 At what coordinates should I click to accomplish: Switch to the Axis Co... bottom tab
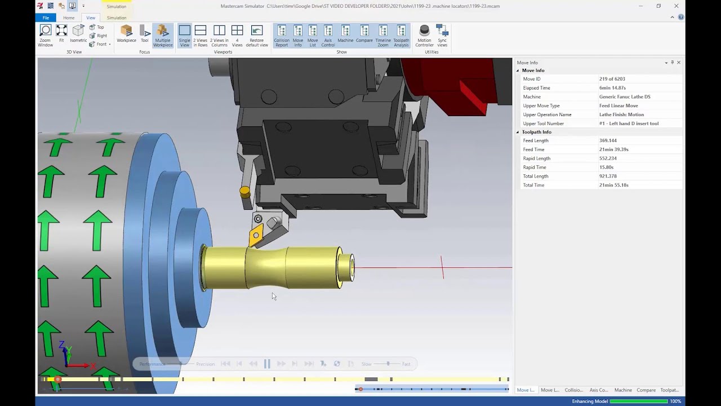[599, 390]
